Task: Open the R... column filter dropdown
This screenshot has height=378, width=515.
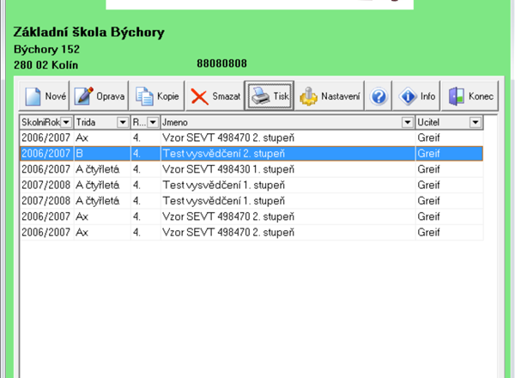Action: (x=152, y=123)
